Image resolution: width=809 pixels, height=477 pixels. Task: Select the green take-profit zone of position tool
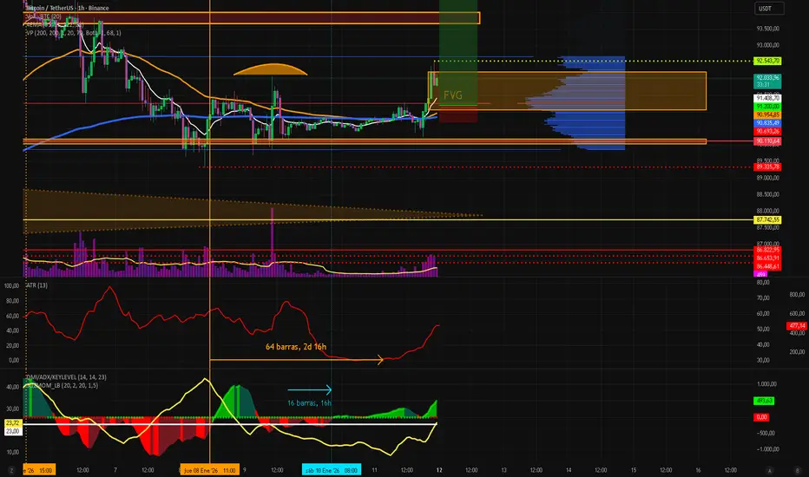[458, 51]
